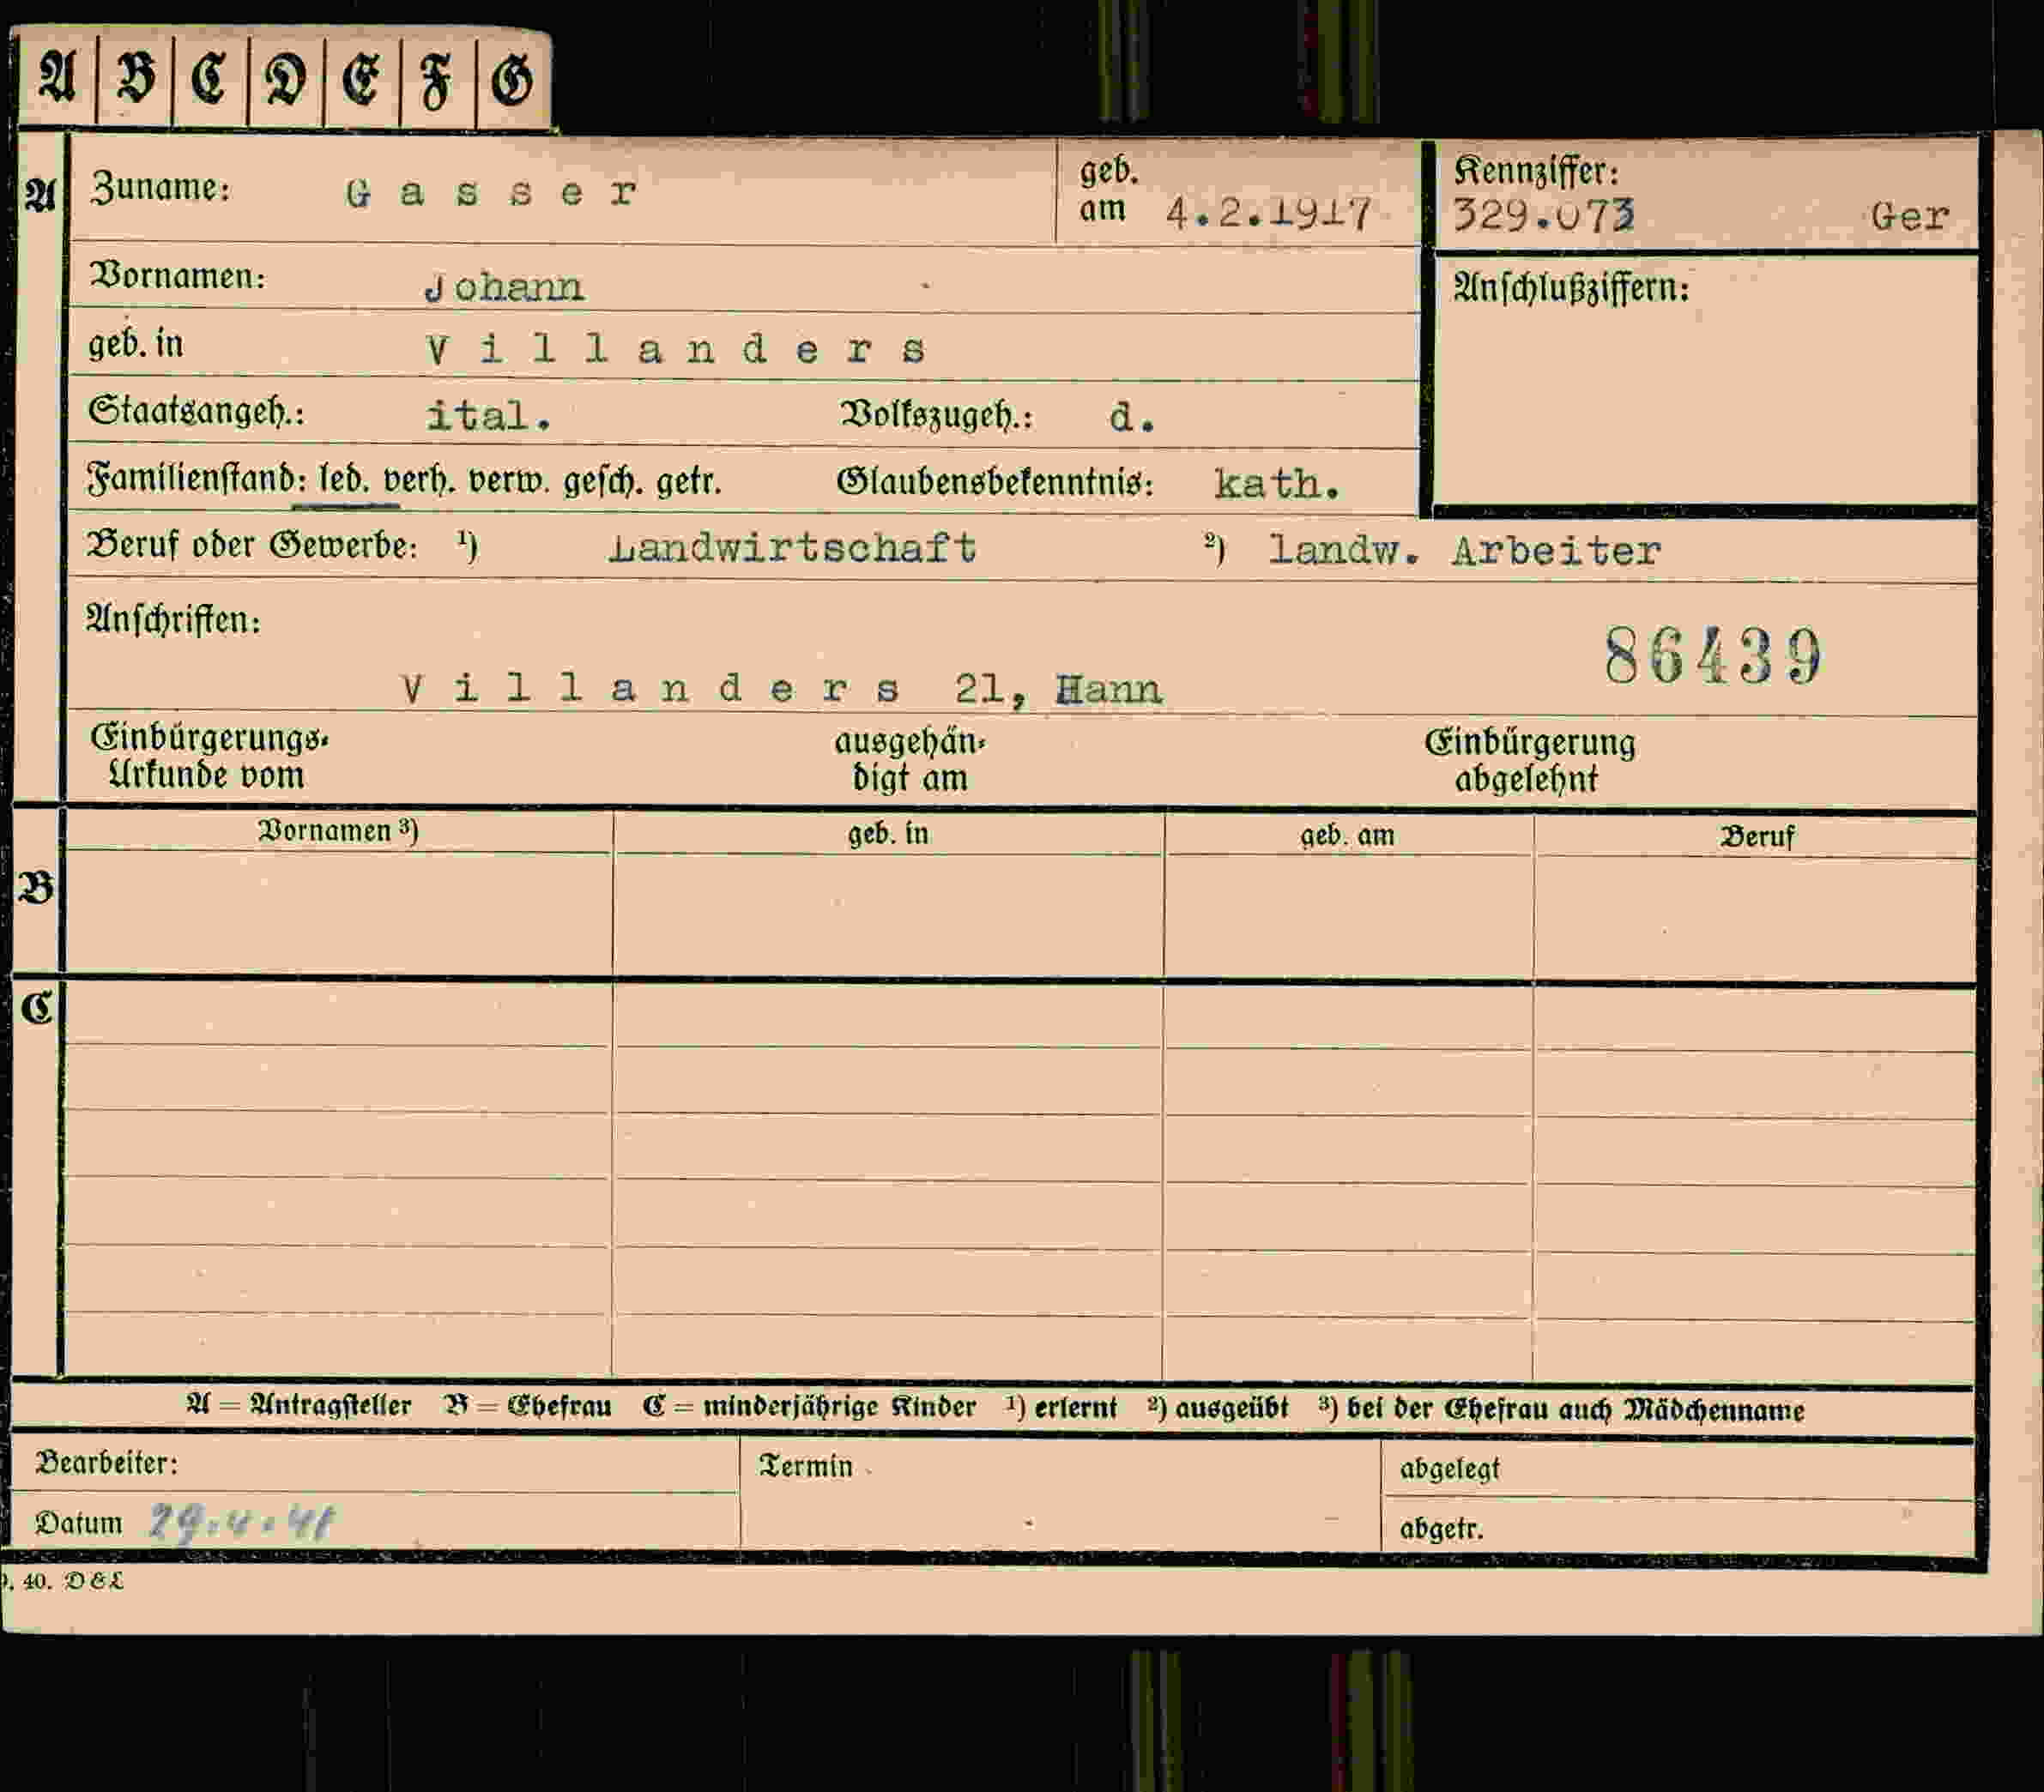Click the 'abgelegt' label

tap(1450, 1469)
